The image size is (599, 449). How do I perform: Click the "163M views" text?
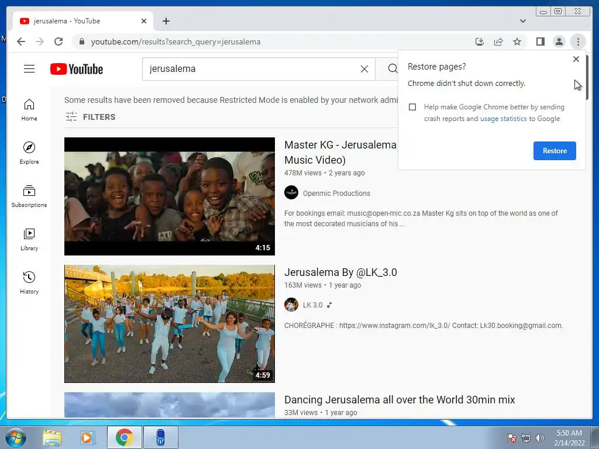click(x=303, y=285)
